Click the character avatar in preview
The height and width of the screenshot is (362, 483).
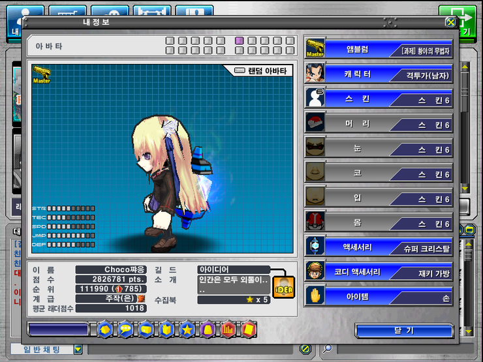pyautogui.click(x=174, y=183)
